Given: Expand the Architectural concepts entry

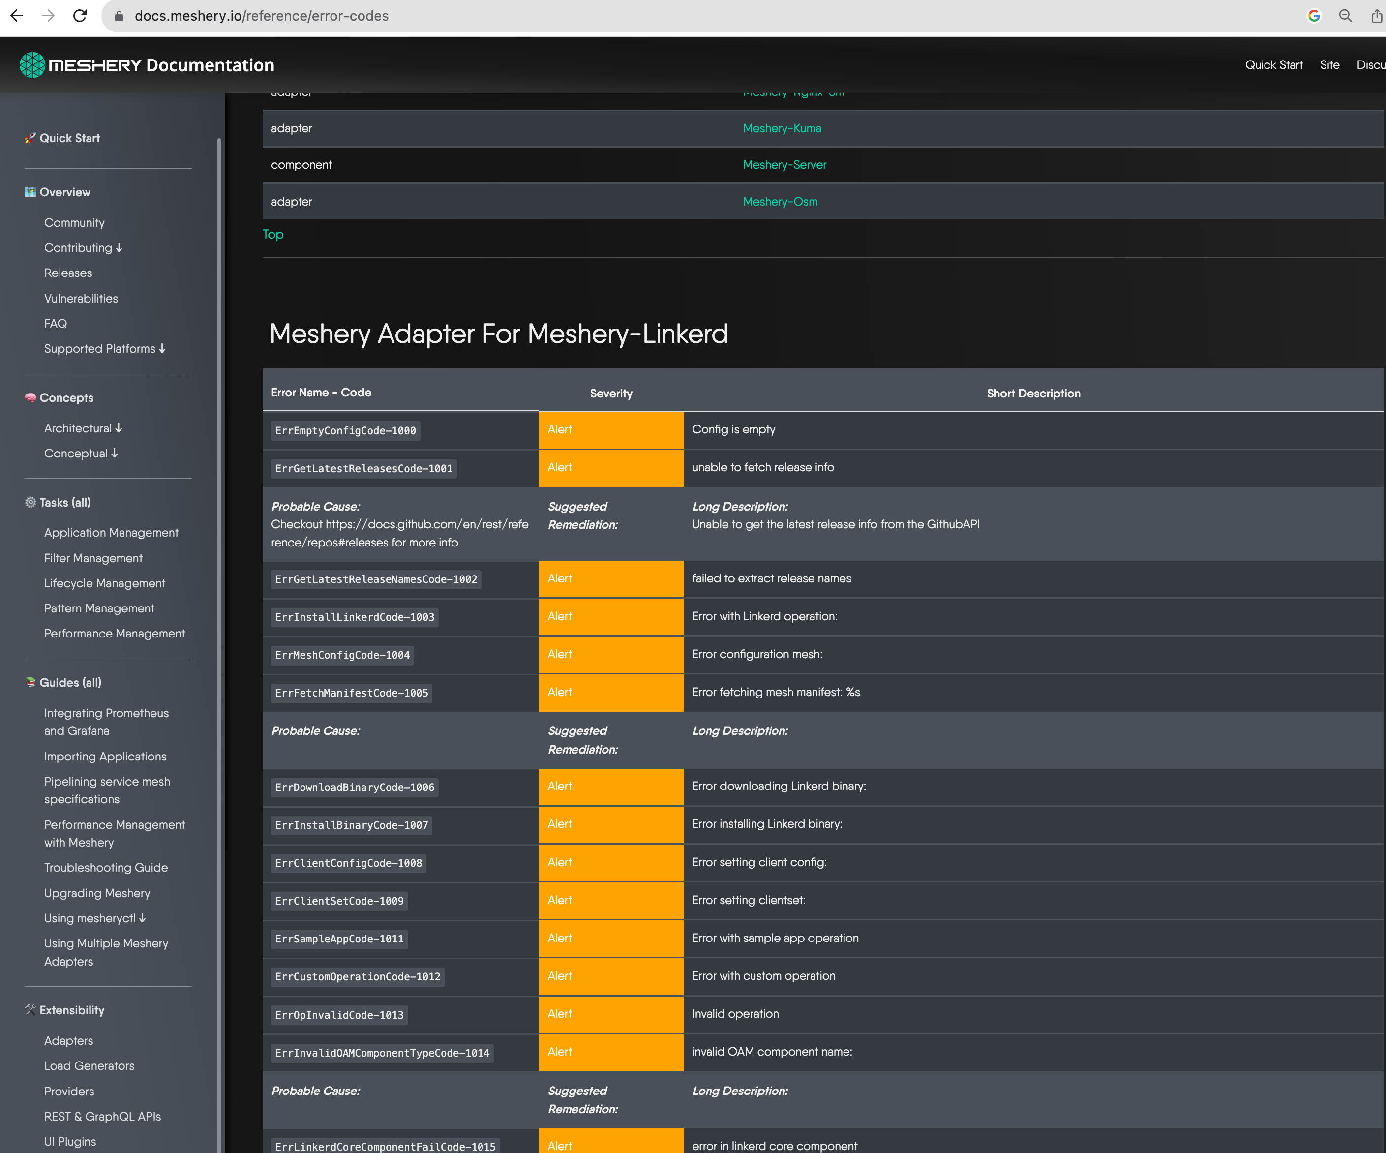Looking at the screenshot, I should 118,428.
